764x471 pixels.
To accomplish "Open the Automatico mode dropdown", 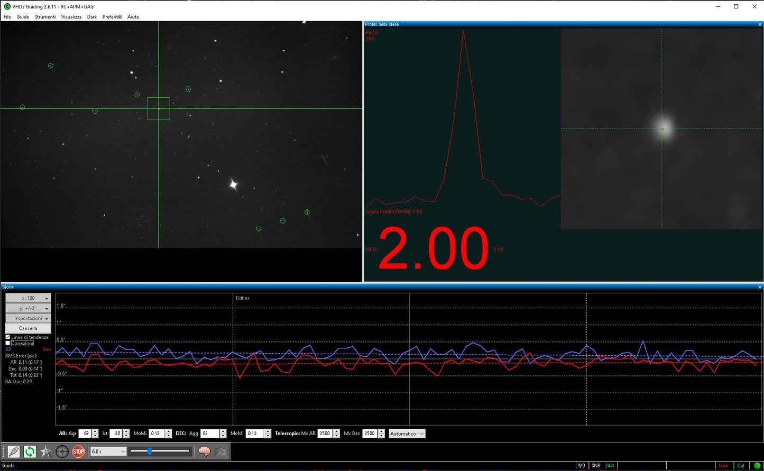I will click(x=407, y=433).
